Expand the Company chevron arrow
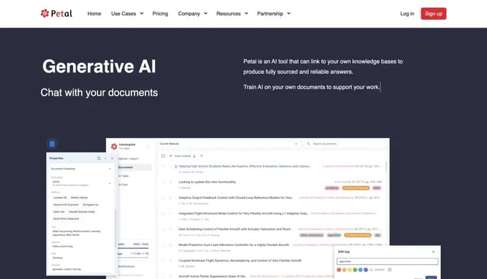This screenshot has height=279, width=487. pyautogui.click(x=206, y=13)
